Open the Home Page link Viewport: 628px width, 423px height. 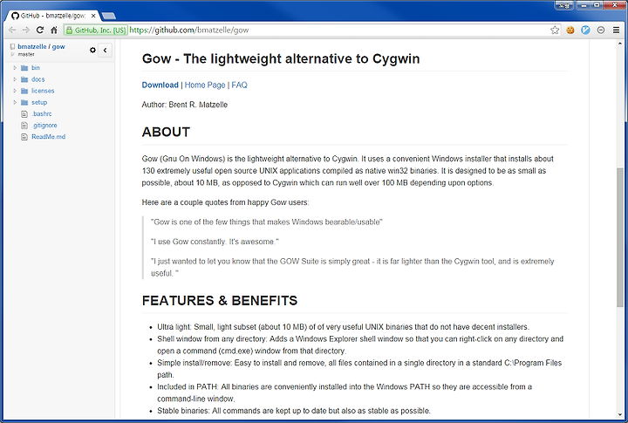point(205,85)
